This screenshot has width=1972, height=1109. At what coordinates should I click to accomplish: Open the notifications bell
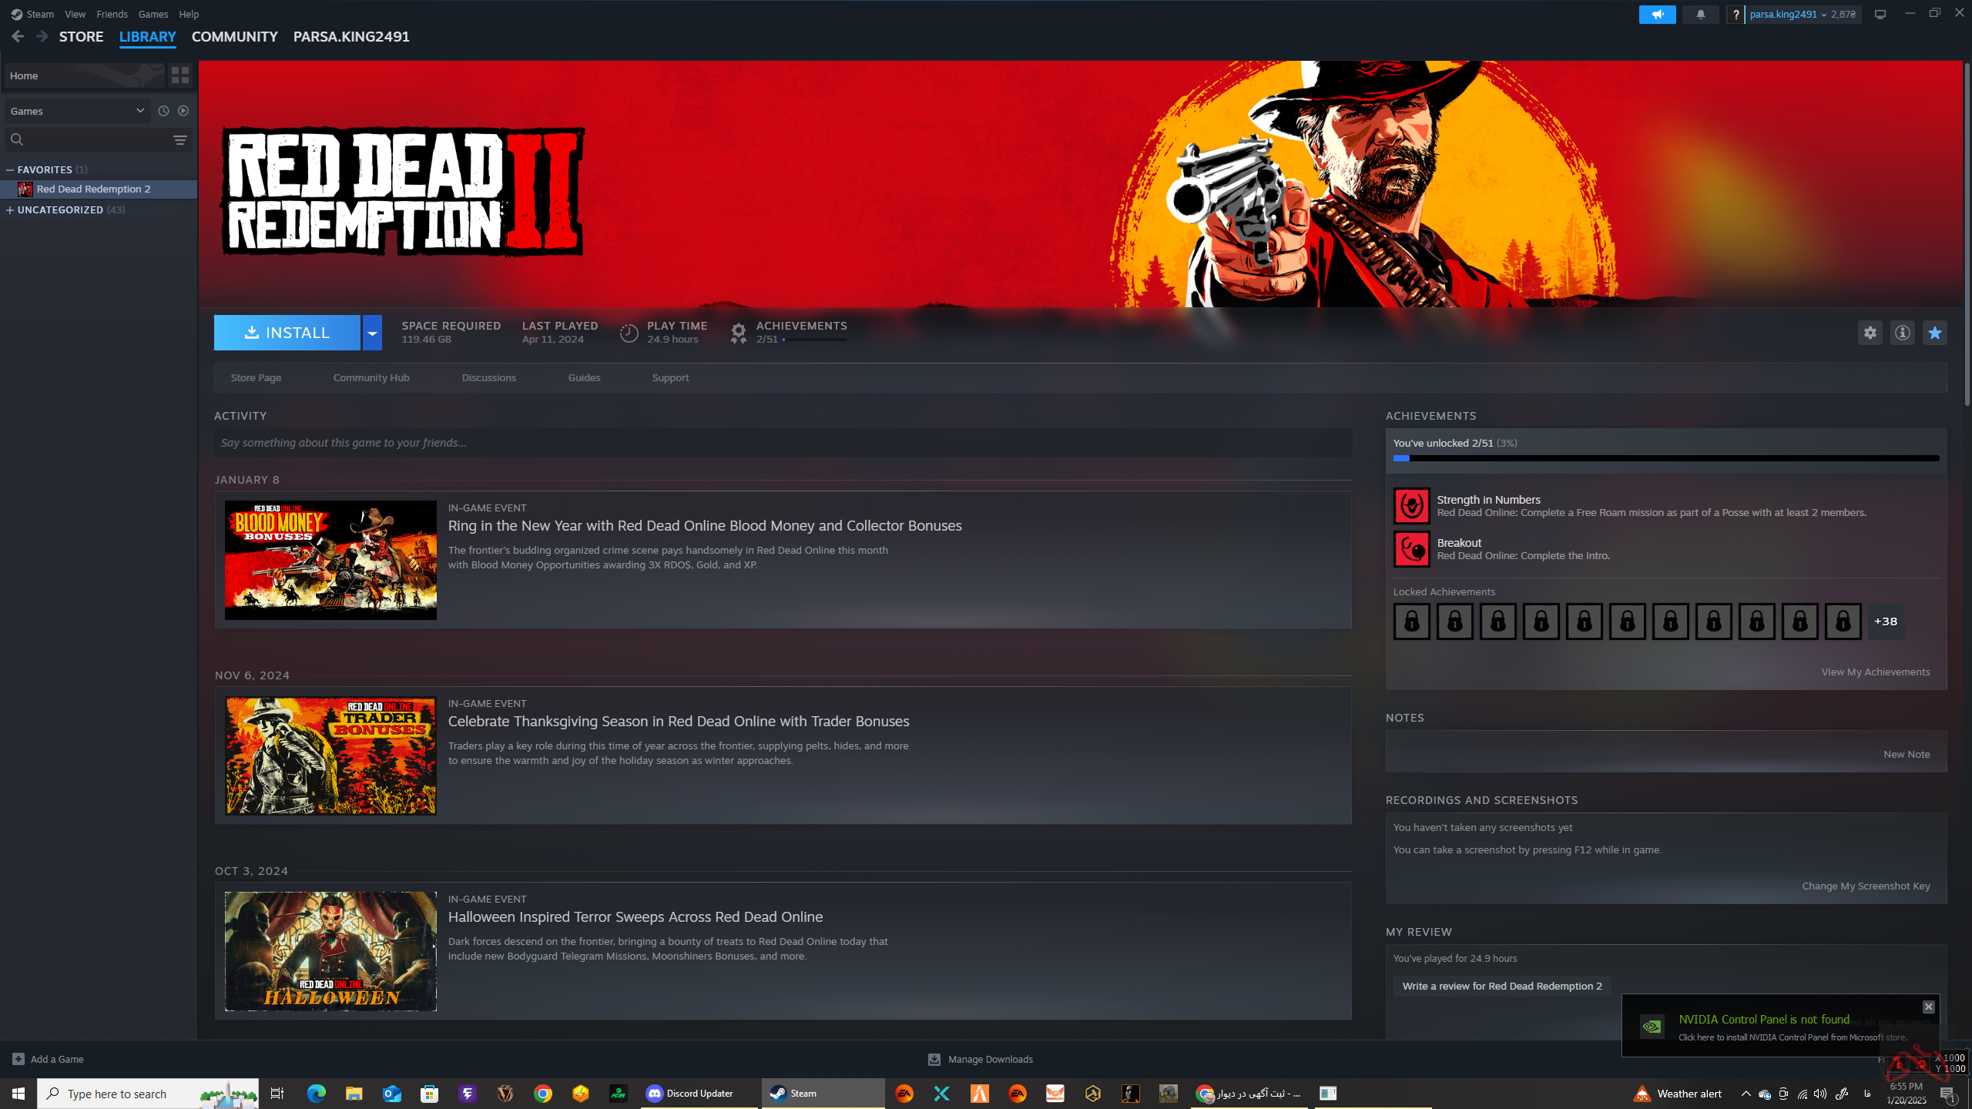point(1700,15)
